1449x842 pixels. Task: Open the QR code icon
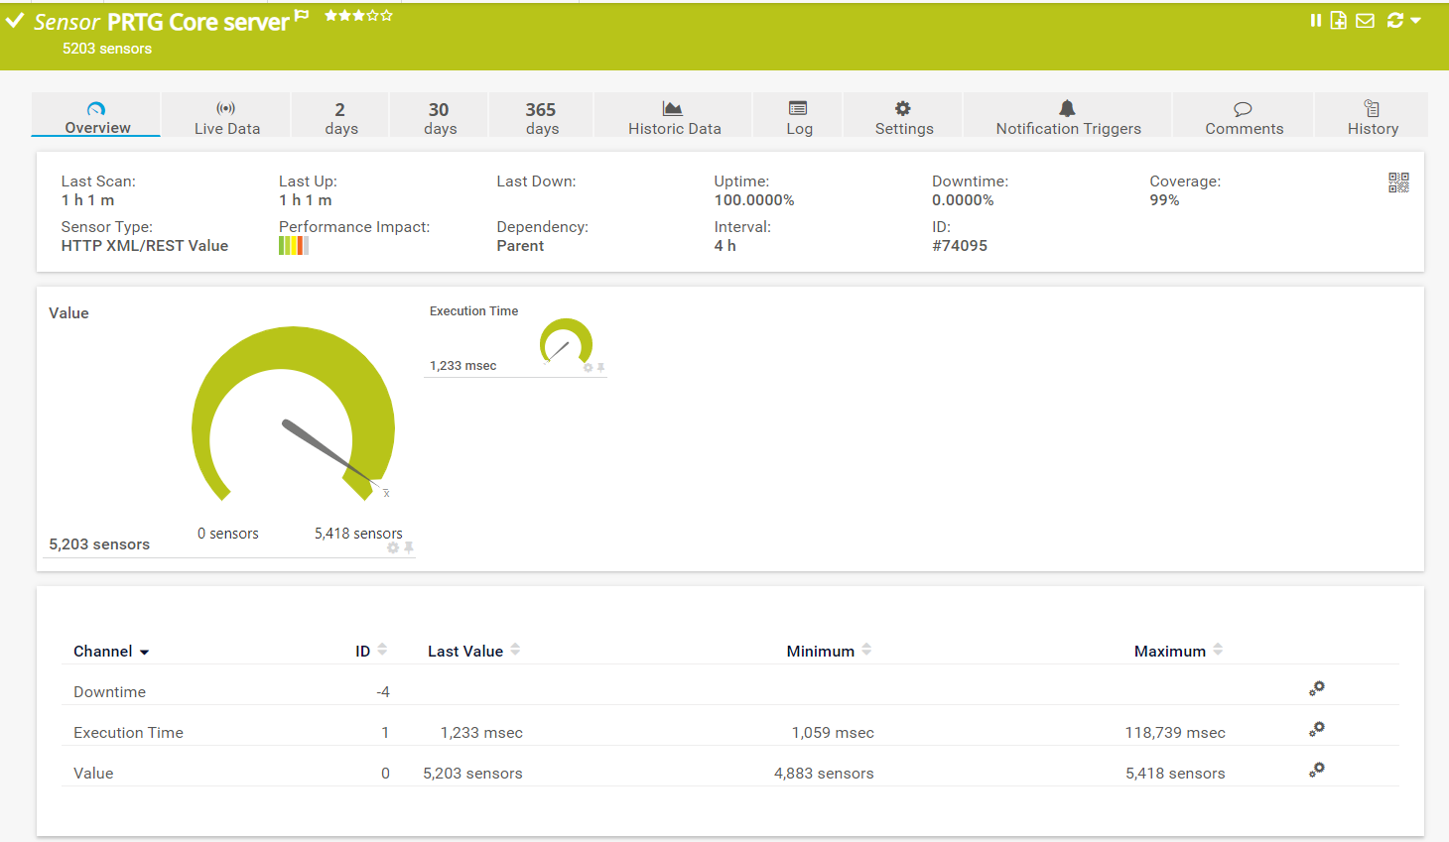click(1398, 182)
